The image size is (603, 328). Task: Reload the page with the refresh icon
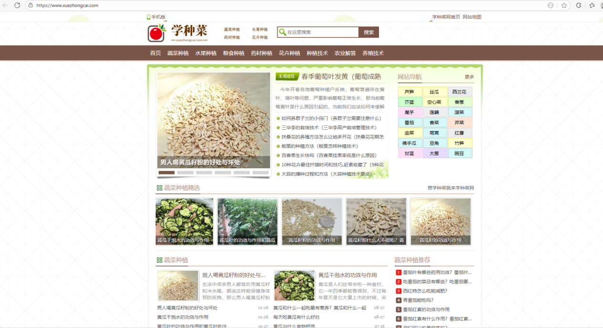point(17,5)
